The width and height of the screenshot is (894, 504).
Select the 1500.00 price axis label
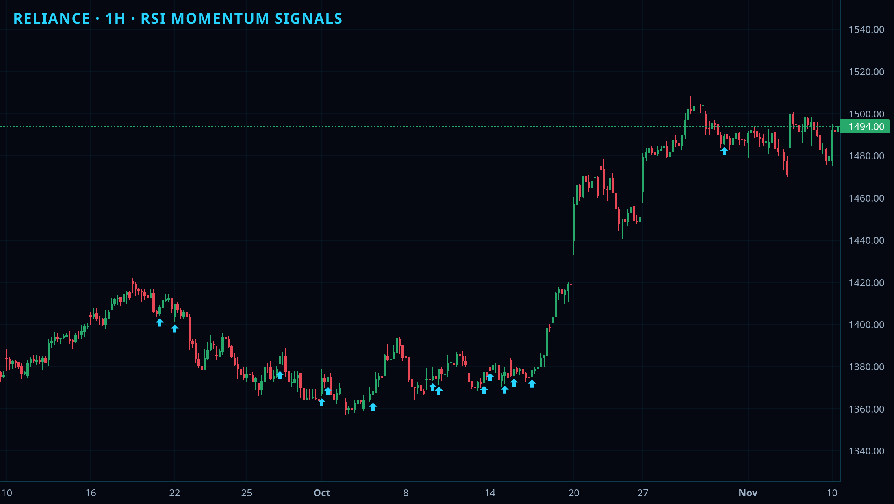coord(866,114)
